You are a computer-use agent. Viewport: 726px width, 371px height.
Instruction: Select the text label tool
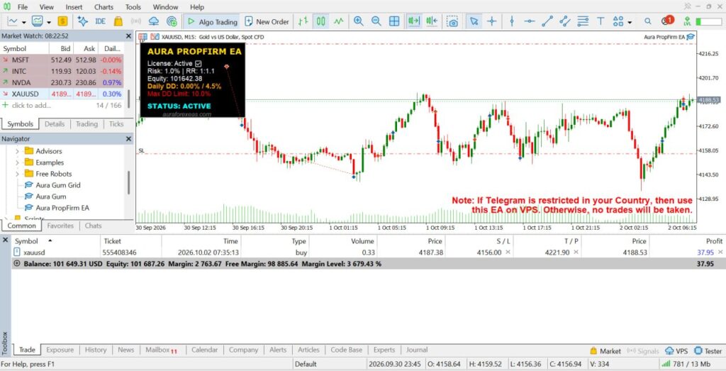(x=601, y=21)
